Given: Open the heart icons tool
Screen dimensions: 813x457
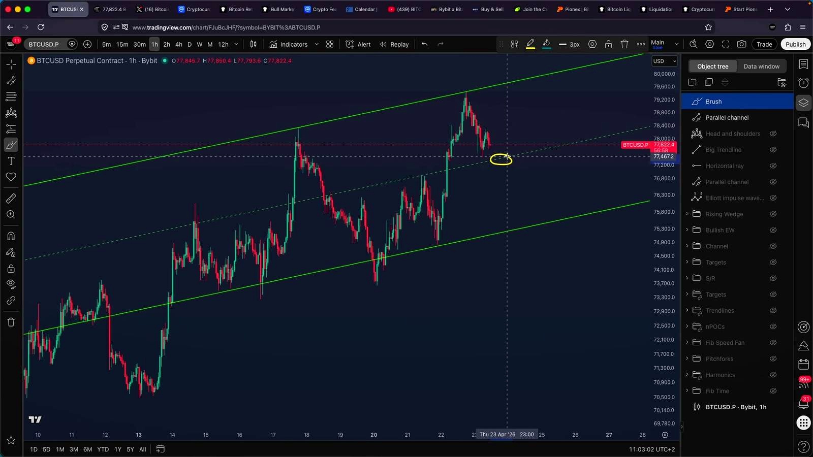Looking at the screenshot, I should pyautogui.click(x=11, y=177).
